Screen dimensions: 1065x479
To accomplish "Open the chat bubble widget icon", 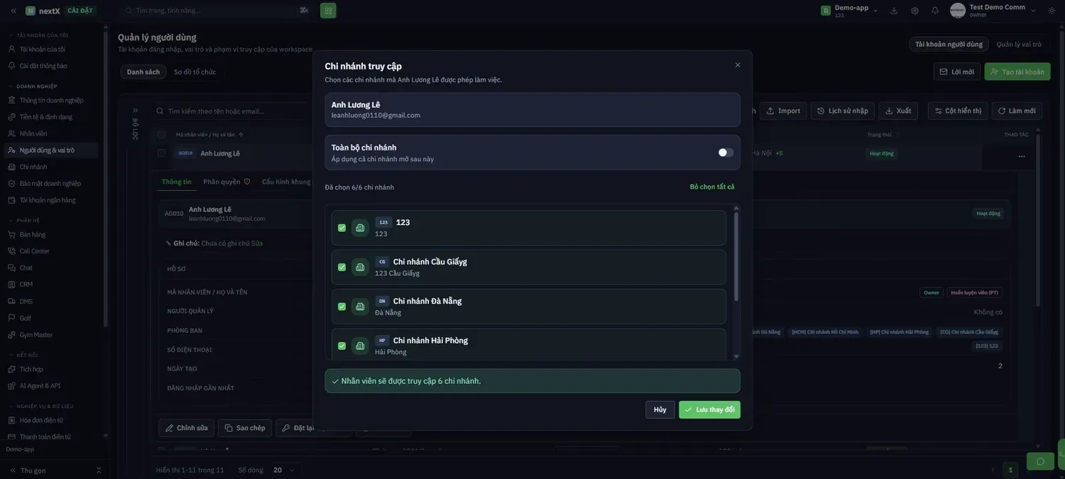I will [1040, 461].
